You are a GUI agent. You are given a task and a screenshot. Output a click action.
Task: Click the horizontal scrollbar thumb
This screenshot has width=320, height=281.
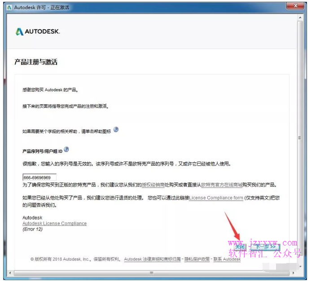151,273
